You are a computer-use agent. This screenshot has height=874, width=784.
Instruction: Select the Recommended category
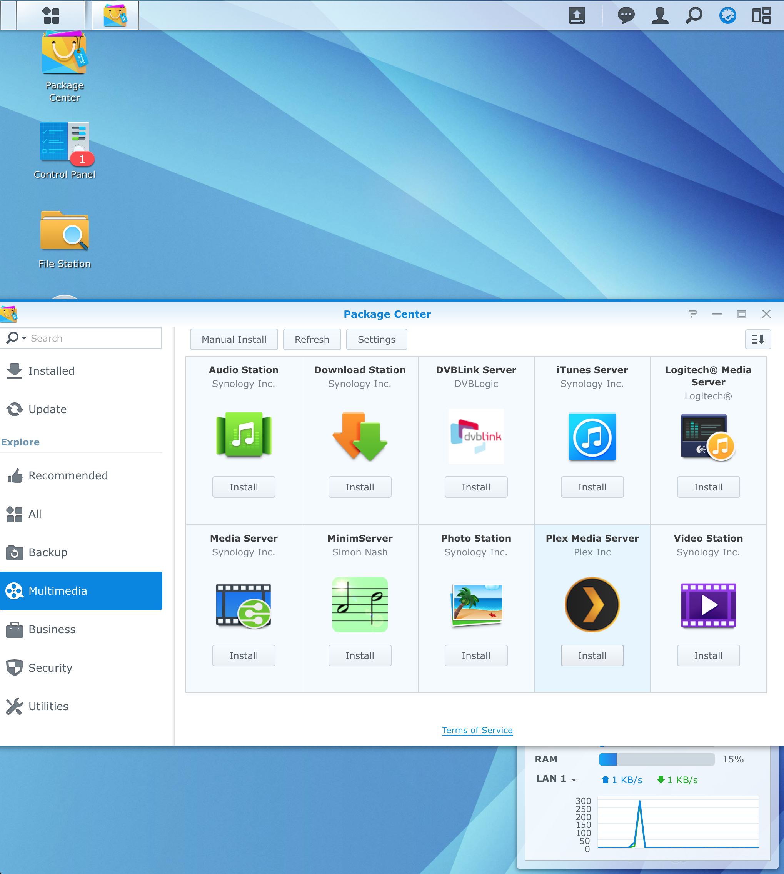coord(68,475)
